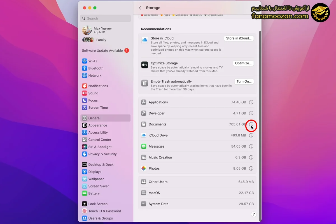The image size is (336, 224).
Task: Click the Store in iCloud... button
Action: point(239,38)
